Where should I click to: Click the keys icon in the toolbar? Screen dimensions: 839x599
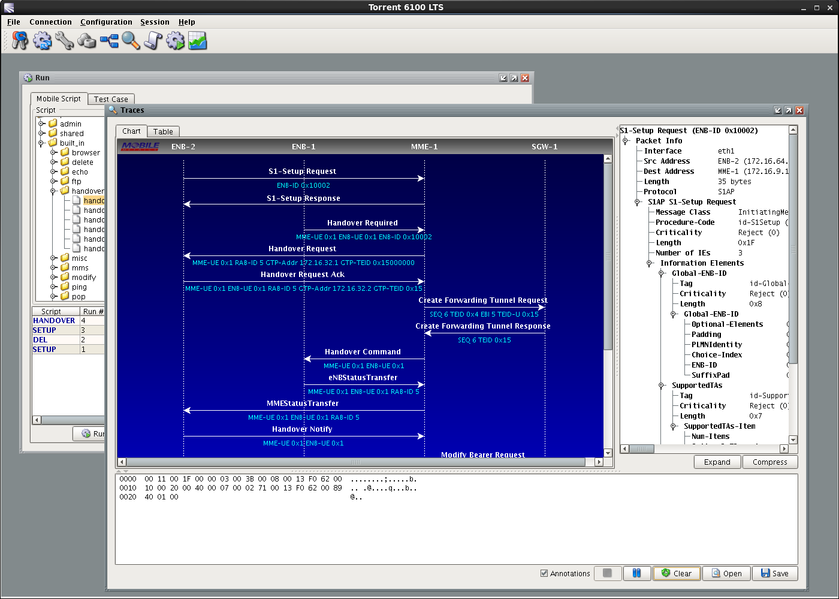[x=20, y=41]
